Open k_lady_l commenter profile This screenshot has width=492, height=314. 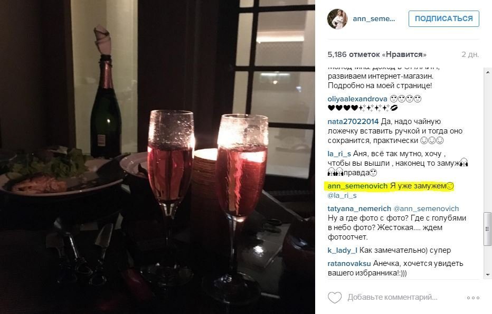click(342, 250)
